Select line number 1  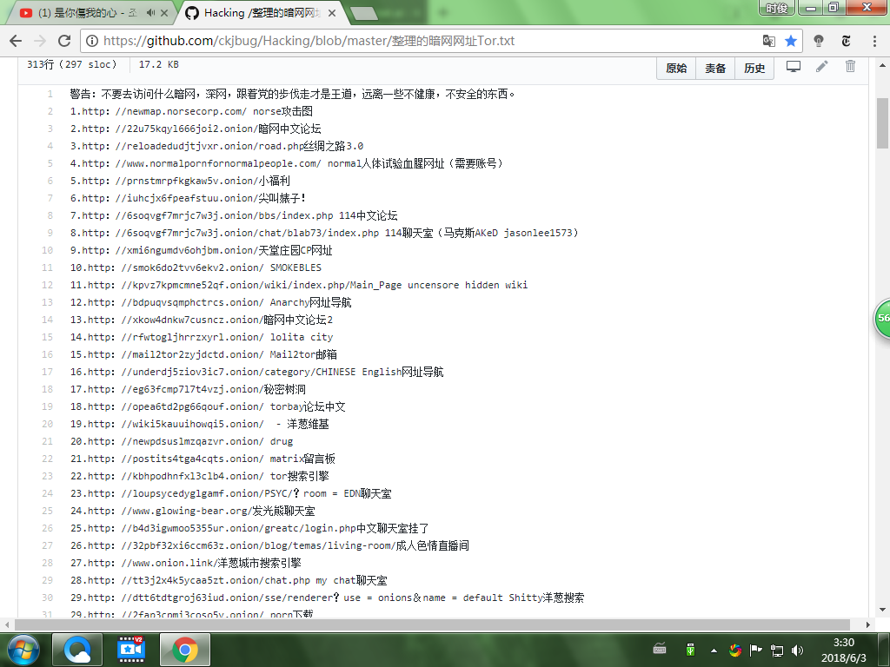click(x=50, y=94)
